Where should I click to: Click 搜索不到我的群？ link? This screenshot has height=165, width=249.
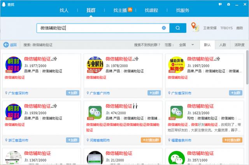147,45
